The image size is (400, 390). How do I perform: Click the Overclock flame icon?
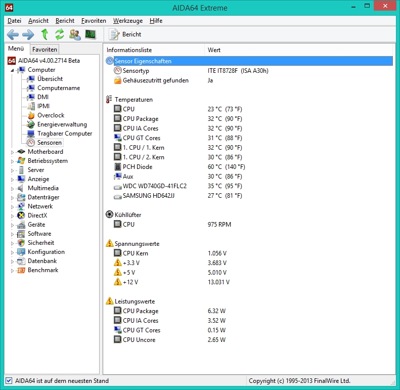31,115
